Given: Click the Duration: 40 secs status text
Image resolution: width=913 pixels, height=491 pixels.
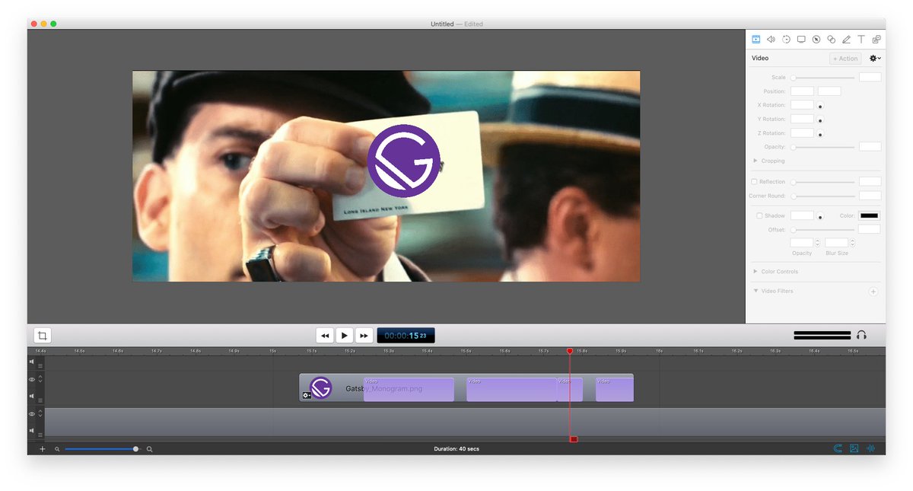Looking at the screenshot, I should pyautogui.click(x=456, y=449).
